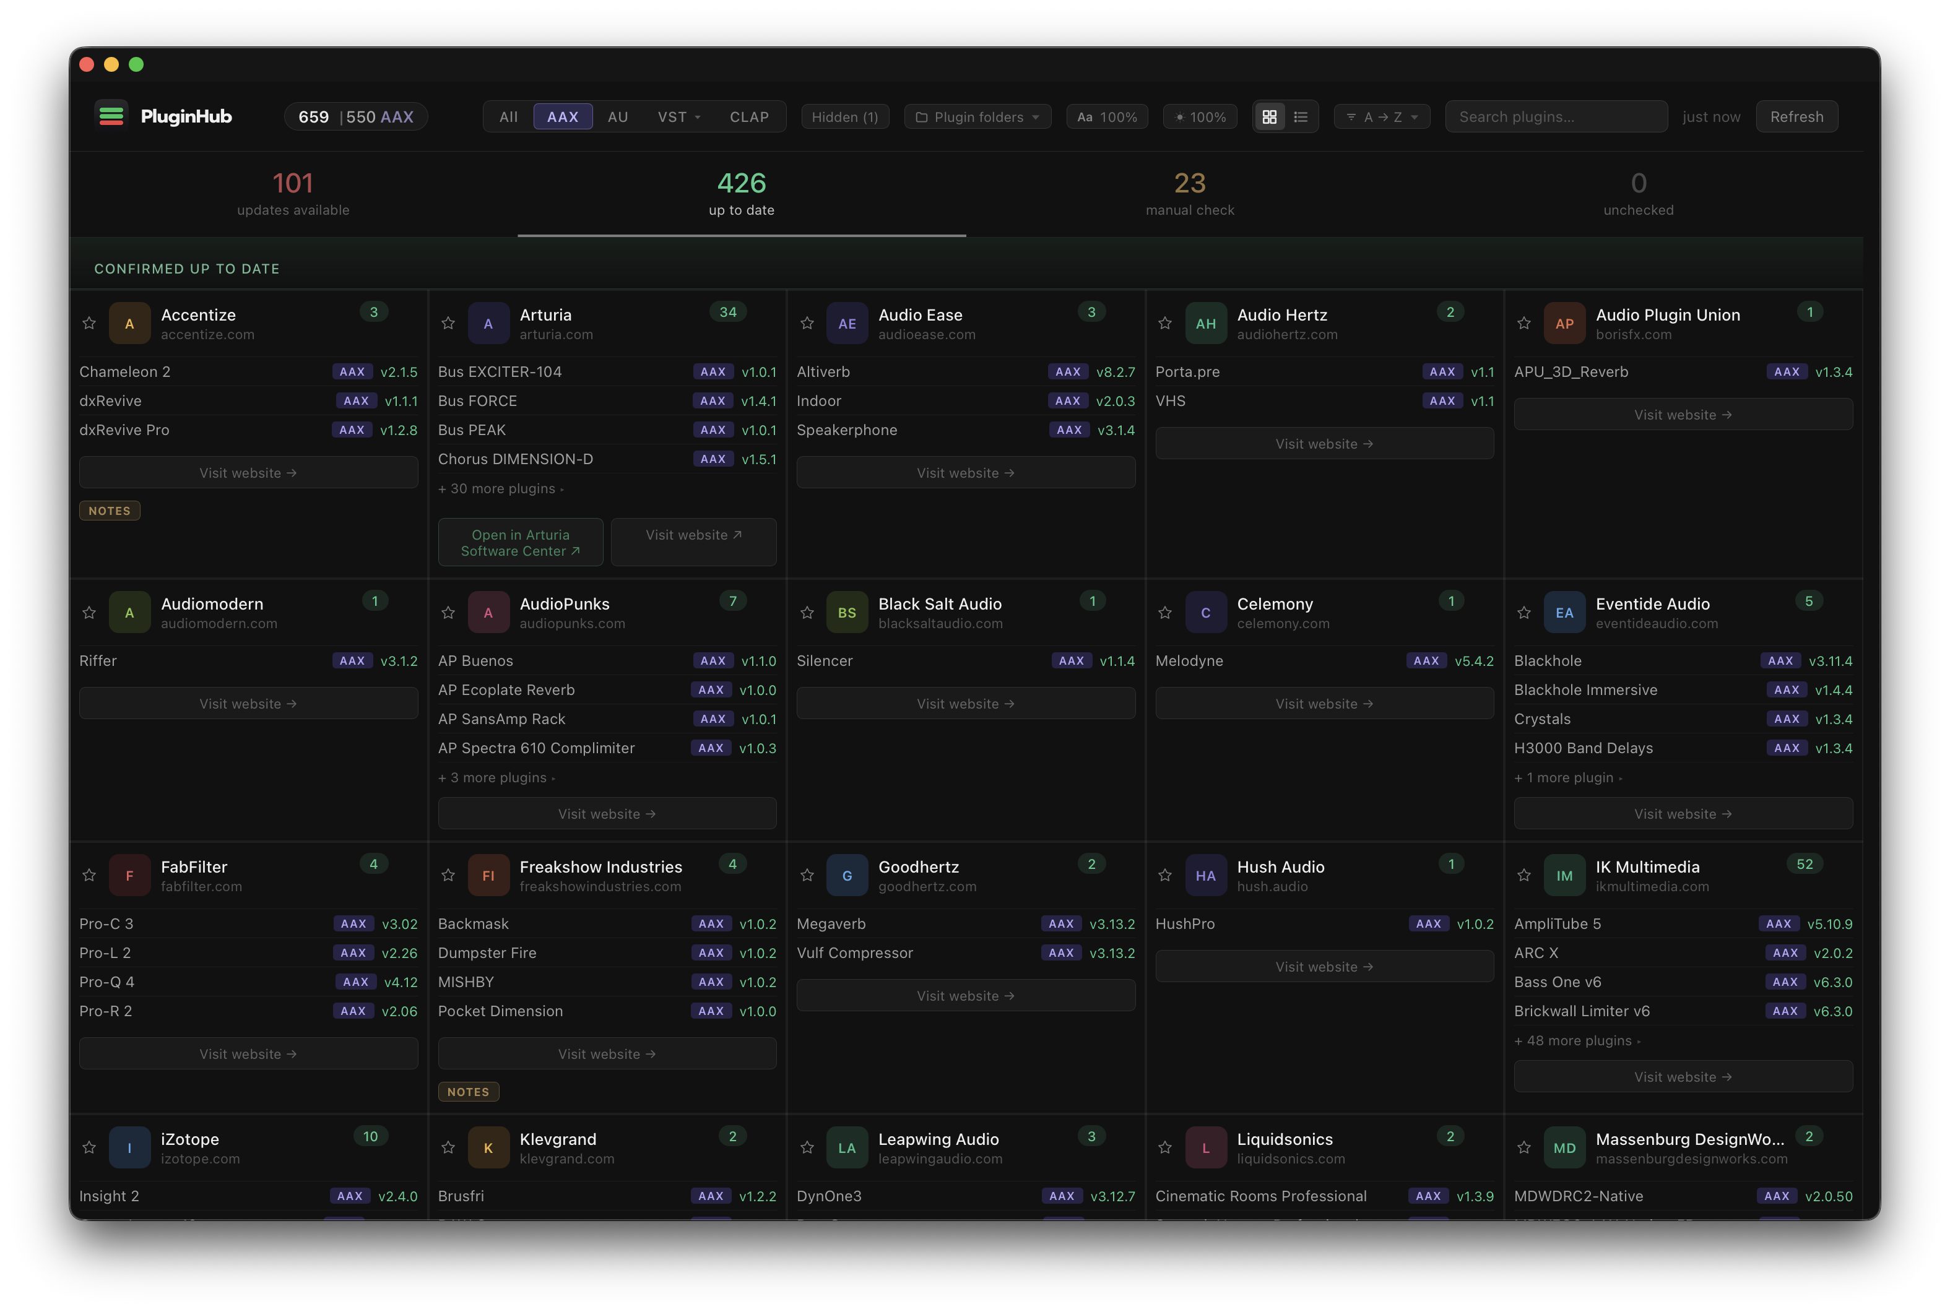Favorite Audio Plugin Union card
The width and height of the screenshot is (1950, 1312).
click(x=1524, y=323)
